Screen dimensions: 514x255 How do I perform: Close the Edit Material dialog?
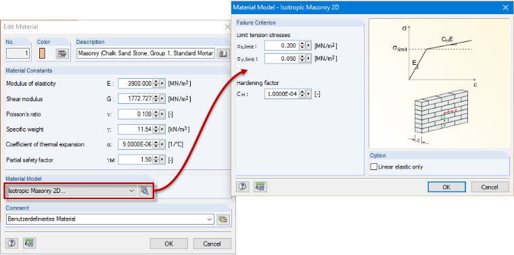point(228,27)
